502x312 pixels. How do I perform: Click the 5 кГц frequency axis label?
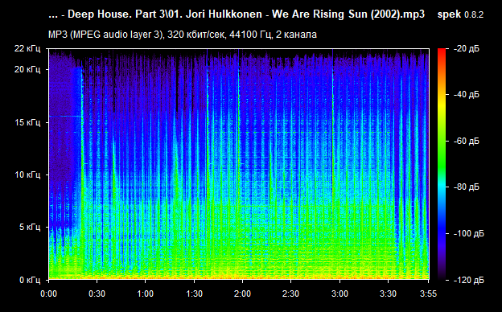[30, 228]
